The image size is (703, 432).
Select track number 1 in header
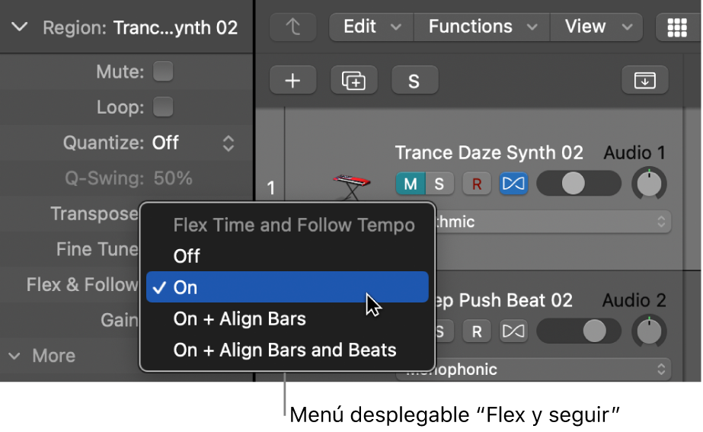[271, 188]
